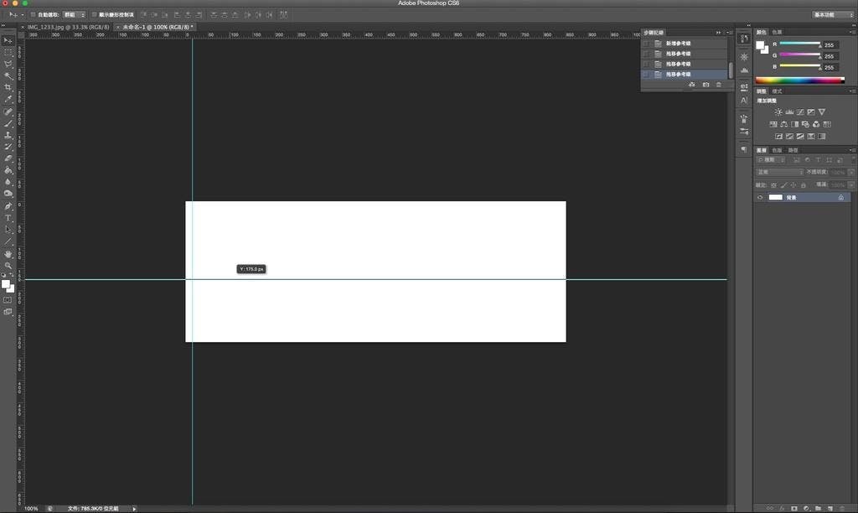Hide the 背景 layer with eye icon
Image resolution: width=858 pixels, height=513 pixels.
coord(760,197)
